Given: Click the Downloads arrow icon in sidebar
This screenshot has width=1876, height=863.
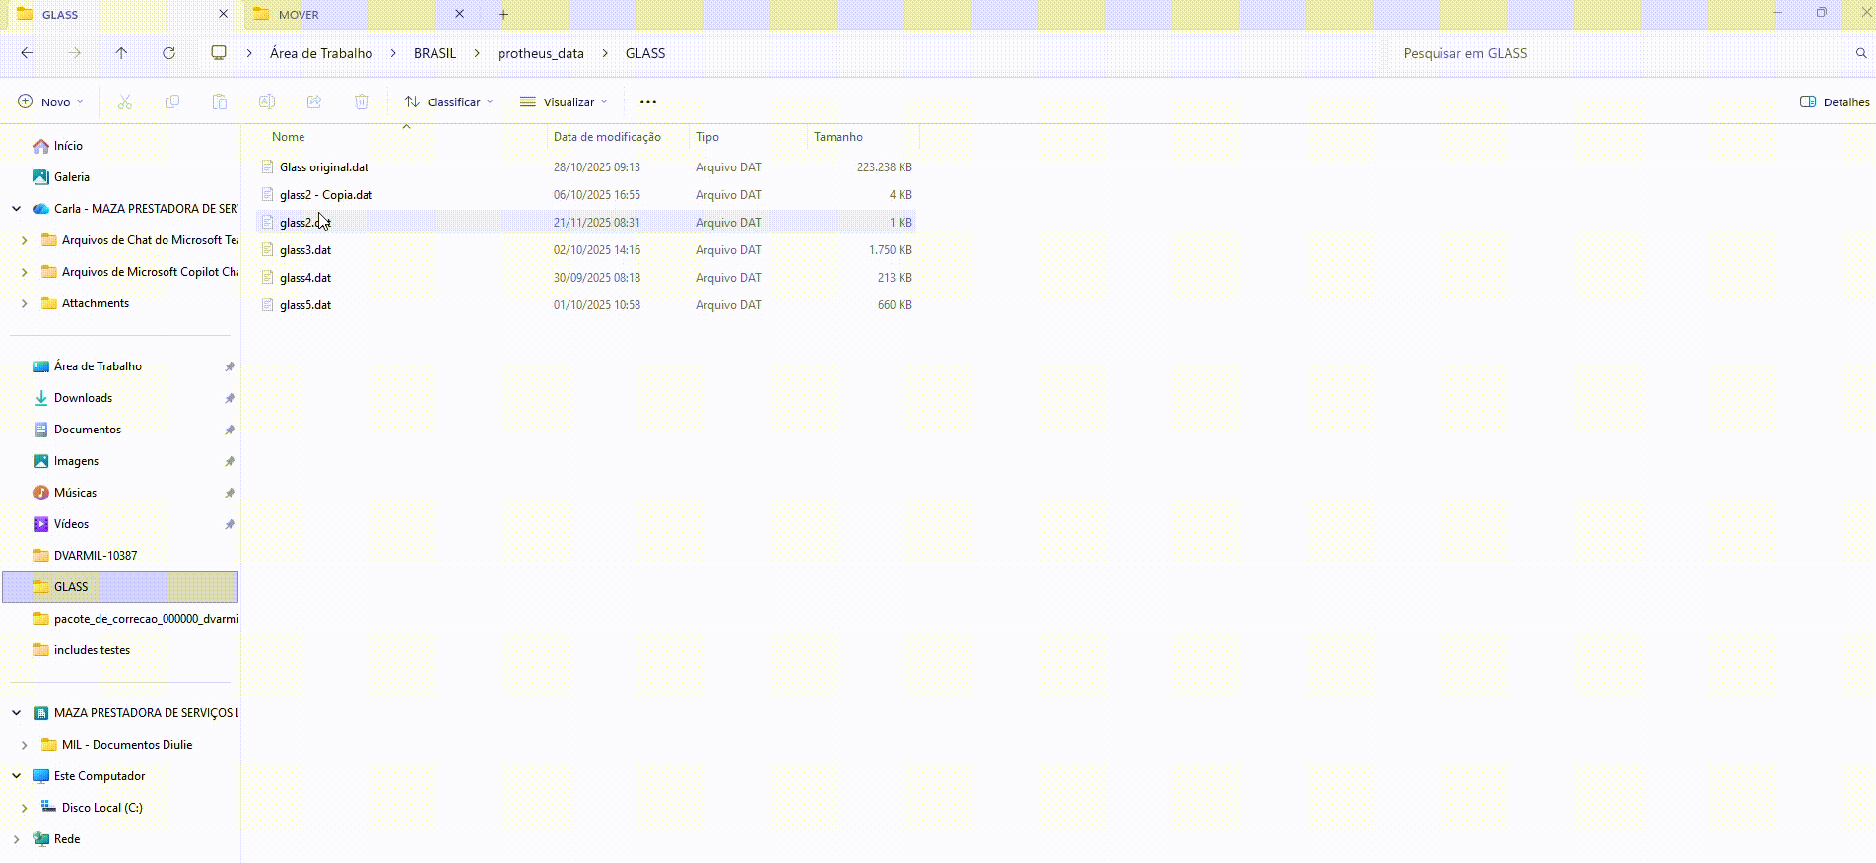Looking at the screenshot, I should [x=41, y=398].
